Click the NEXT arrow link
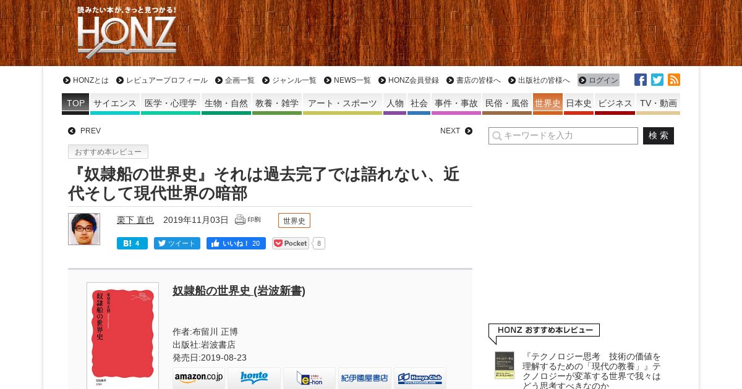Image resolution: width=742 pixels, height=389 pixels. point(456,131)
